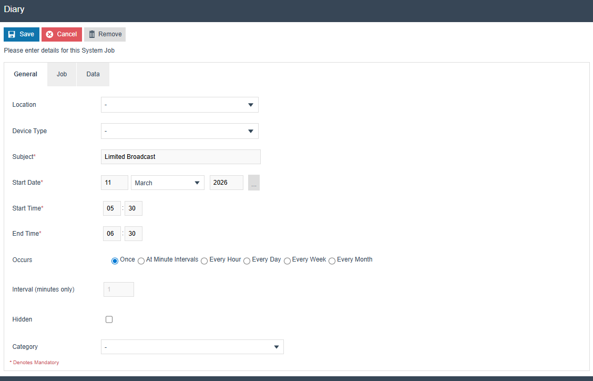
Task: Select the Once occurrence option
Action: [x=115, y=260]
